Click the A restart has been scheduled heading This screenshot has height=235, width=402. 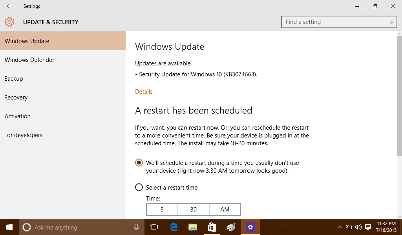[x=194, y=110]
